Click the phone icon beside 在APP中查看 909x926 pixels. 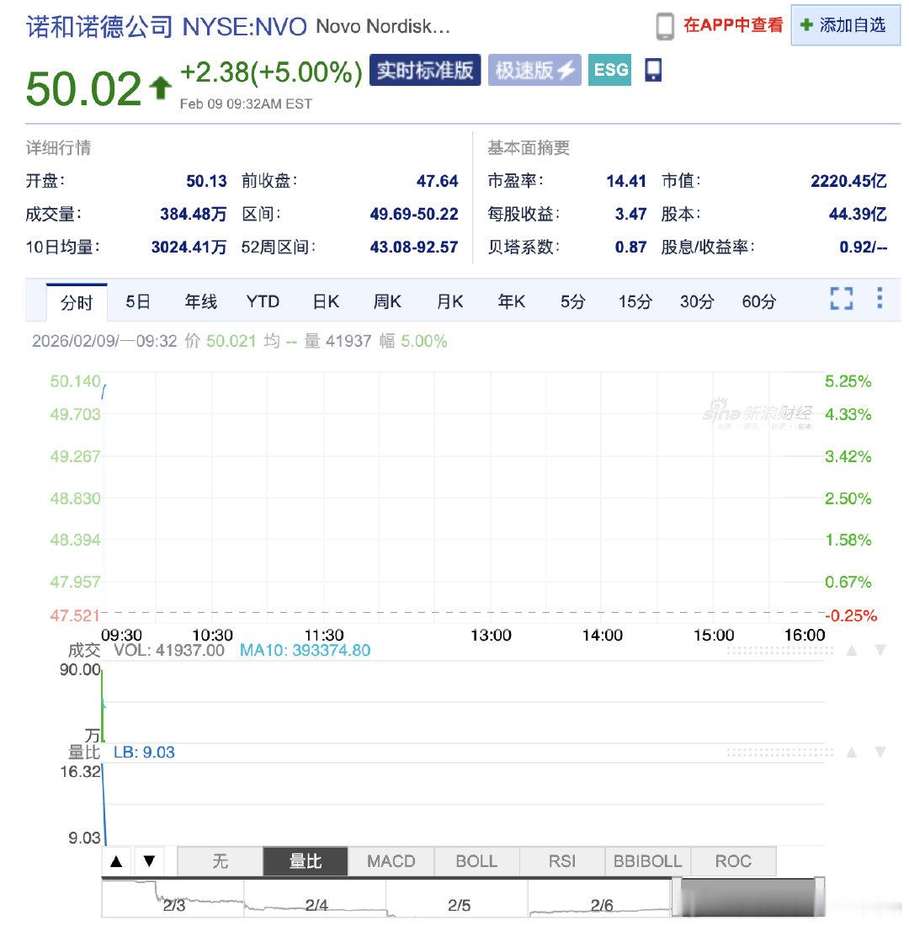[664, 26]
